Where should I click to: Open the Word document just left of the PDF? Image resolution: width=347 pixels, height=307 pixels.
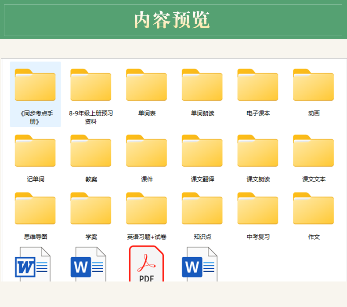[x=89, y=264]
